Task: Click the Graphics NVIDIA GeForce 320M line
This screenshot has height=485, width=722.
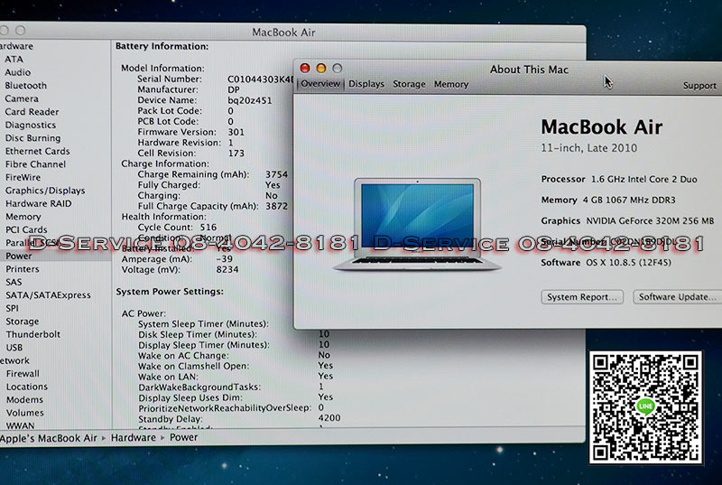Action: (627, 221)
